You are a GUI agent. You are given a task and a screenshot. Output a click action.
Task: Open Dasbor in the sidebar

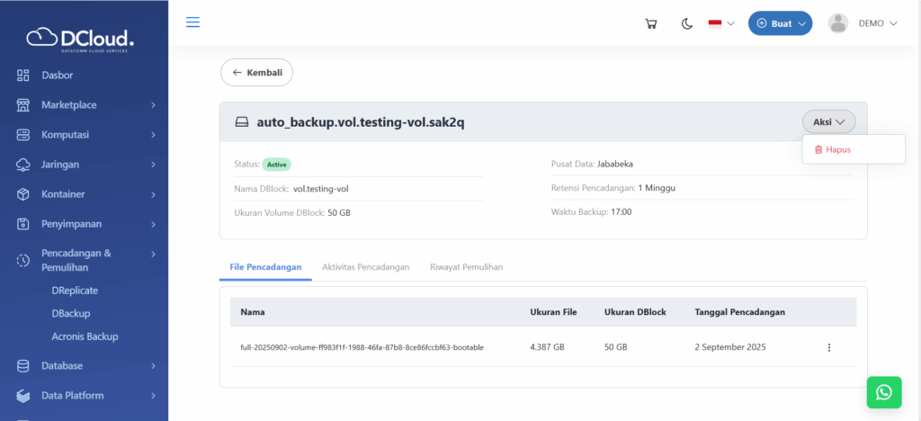[x=57, y=75]
